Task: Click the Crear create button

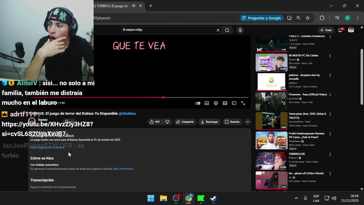Action: pos(326,30)
